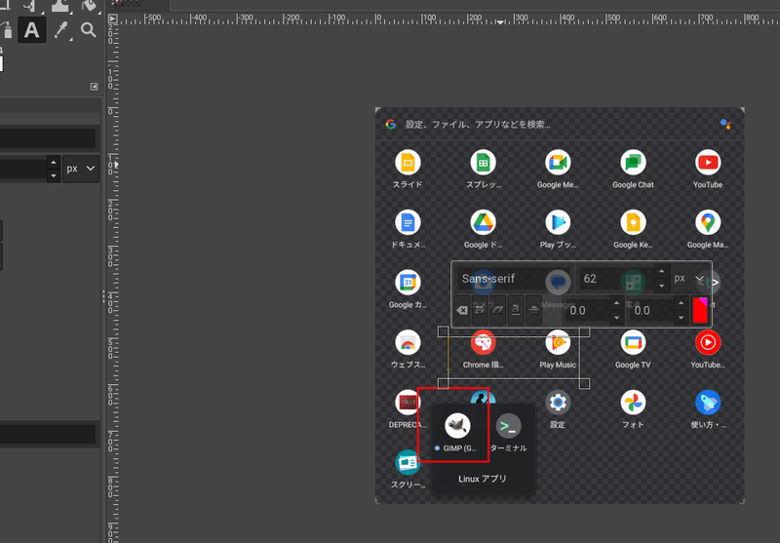Viewport: 780px width, 543px height.
Task: Increase the font size 62 with the up arrow
Action: 662,272
